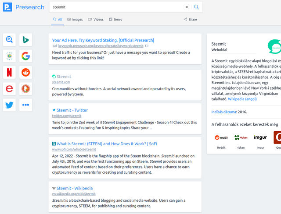Viewport: 281px width, 214px height.
Task: Click the Steemit favicon in result
Action: click(x=54, y=77)
